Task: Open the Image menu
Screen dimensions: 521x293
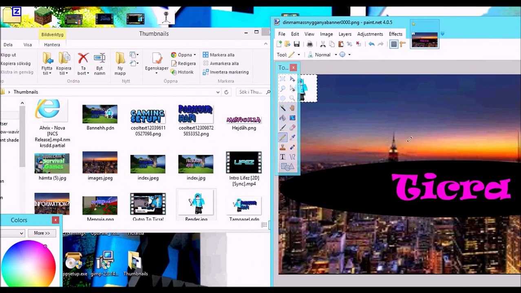Action: (x=326, y=34)
